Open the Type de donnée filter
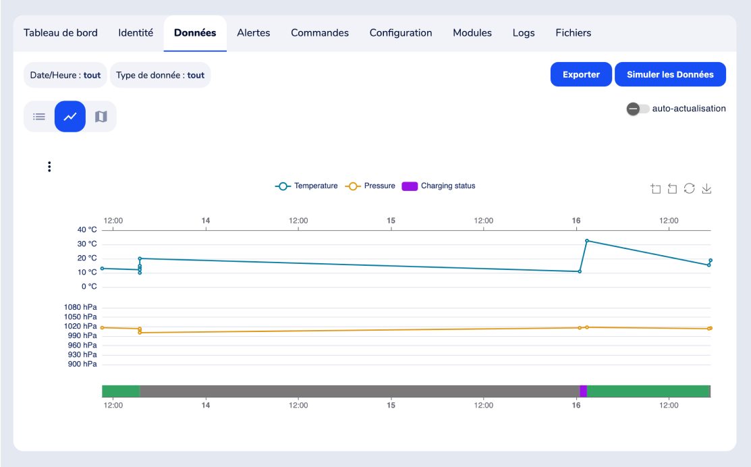This screenshot has height=467, width=751. point(160,76)
